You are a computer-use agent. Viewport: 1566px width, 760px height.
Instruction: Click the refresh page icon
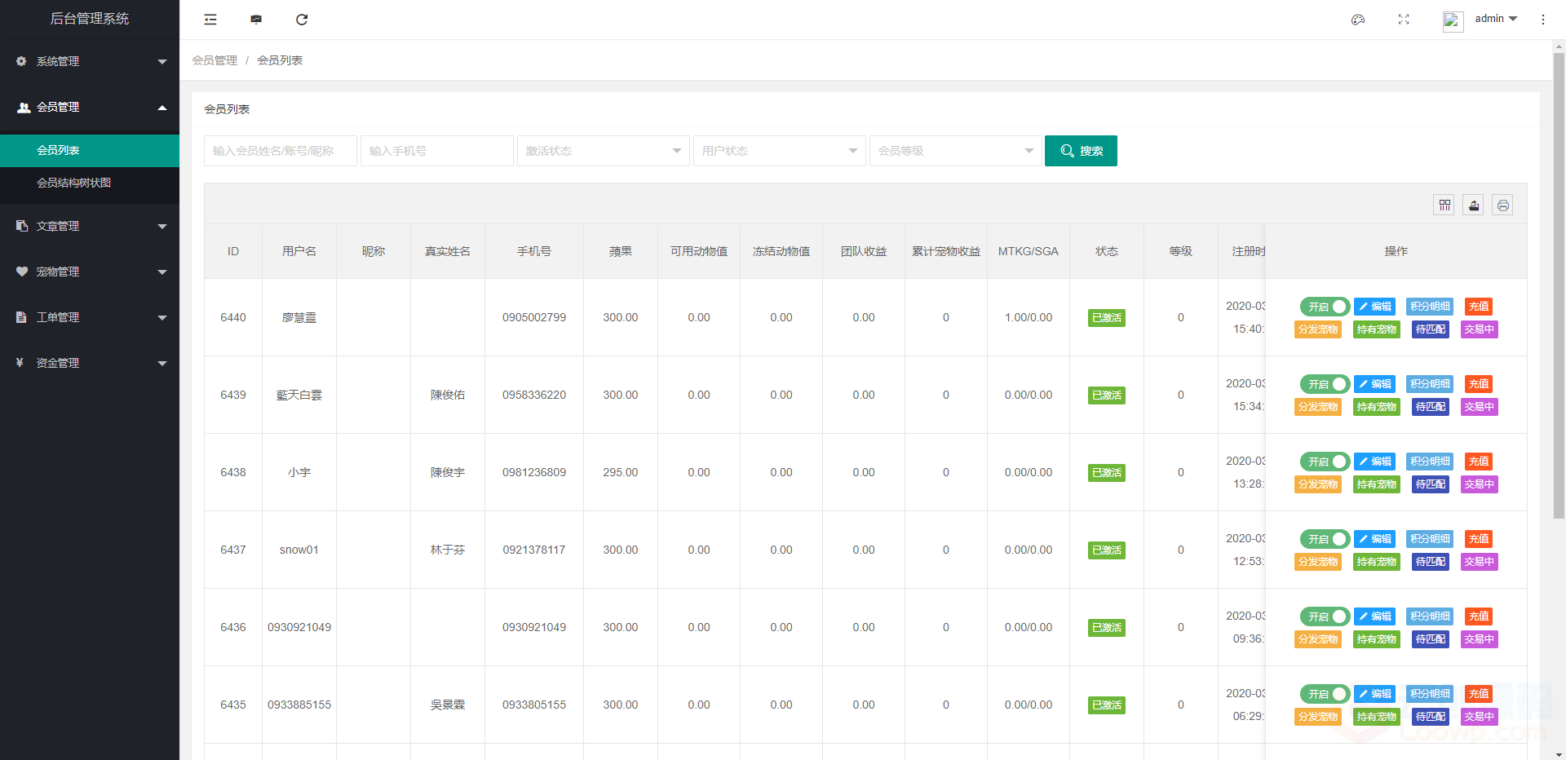pyautogui.click(x=302, y=20)
